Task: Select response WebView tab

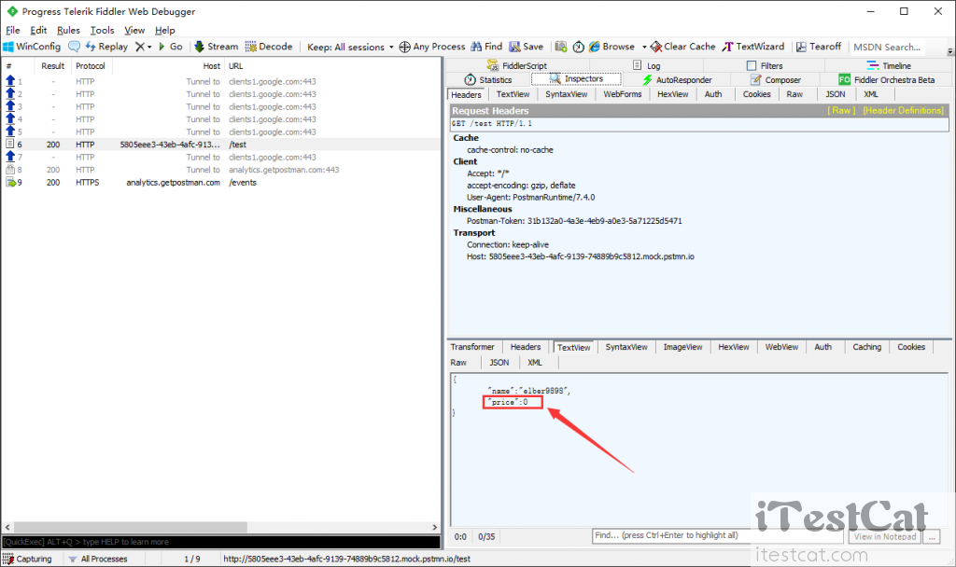Action: [781, 347]
